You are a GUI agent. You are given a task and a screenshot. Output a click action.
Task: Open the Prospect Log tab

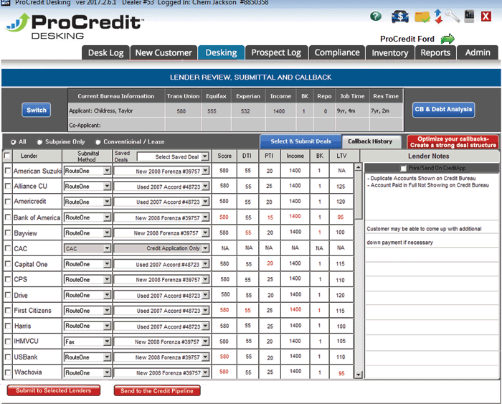(276, 52)
